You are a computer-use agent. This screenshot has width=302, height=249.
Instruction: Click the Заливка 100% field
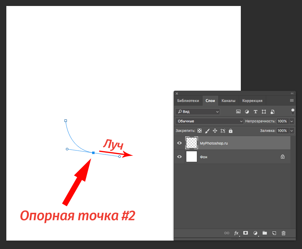(x=282, y=131)
